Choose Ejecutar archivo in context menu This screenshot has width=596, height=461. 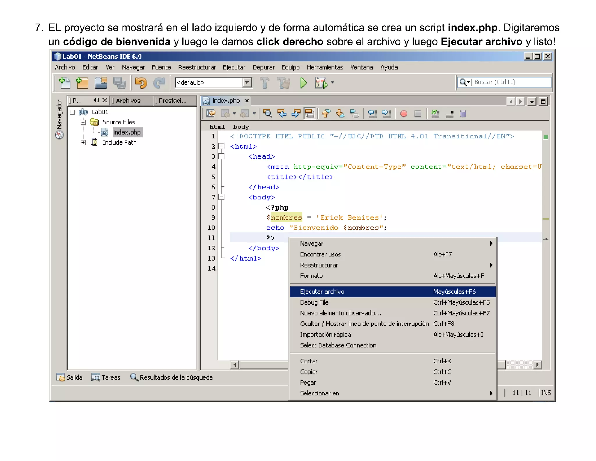click(393, 291)
